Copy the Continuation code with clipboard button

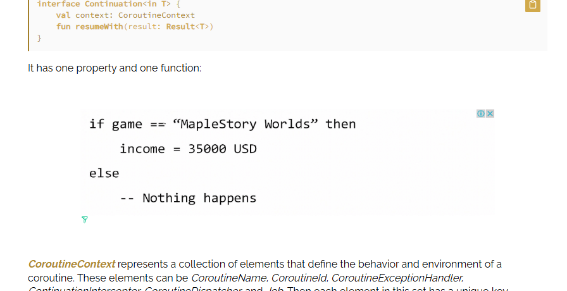coord(533,5)
